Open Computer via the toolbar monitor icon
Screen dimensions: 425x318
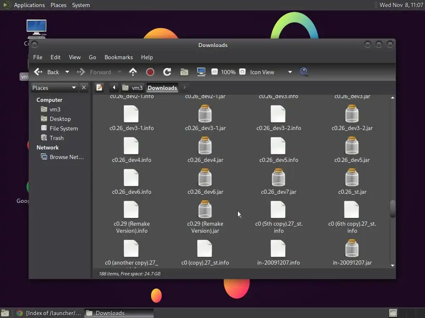coord(201,72)
